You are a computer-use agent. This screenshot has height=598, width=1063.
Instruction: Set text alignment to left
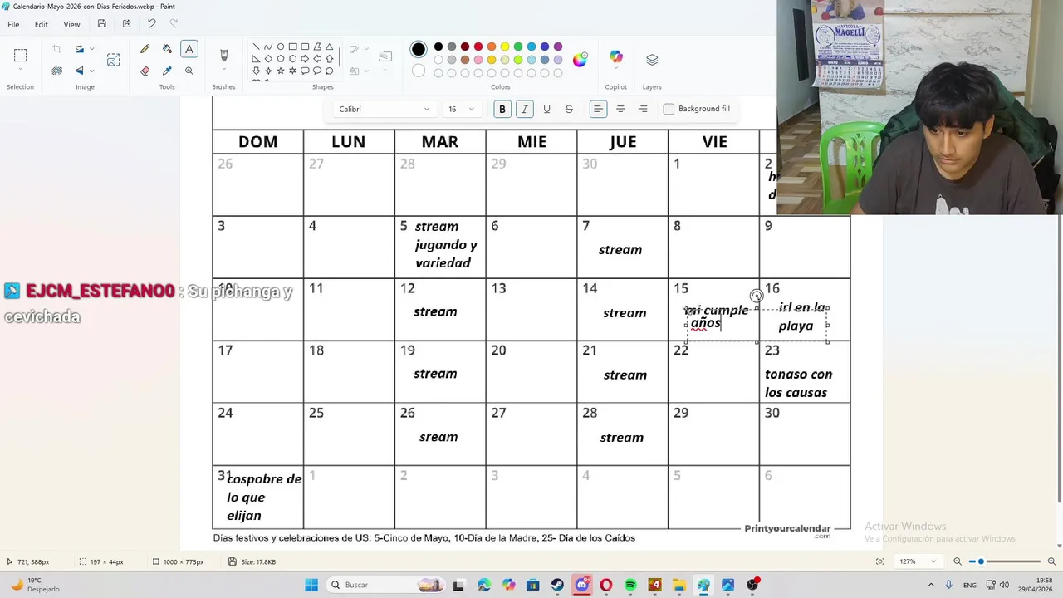[x=598, y=109]
